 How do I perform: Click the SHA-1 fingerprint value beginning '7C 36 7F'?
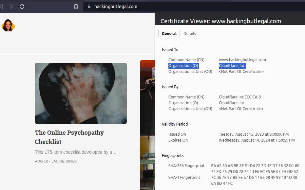(254, 180)
